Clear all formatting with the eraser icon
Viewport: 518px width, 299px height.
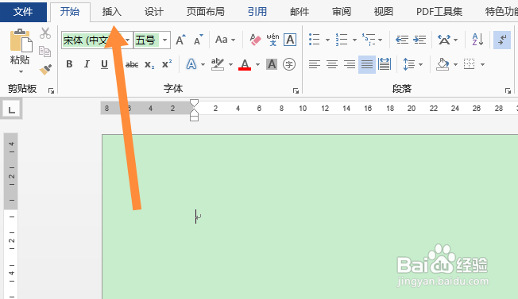point(255,40)
